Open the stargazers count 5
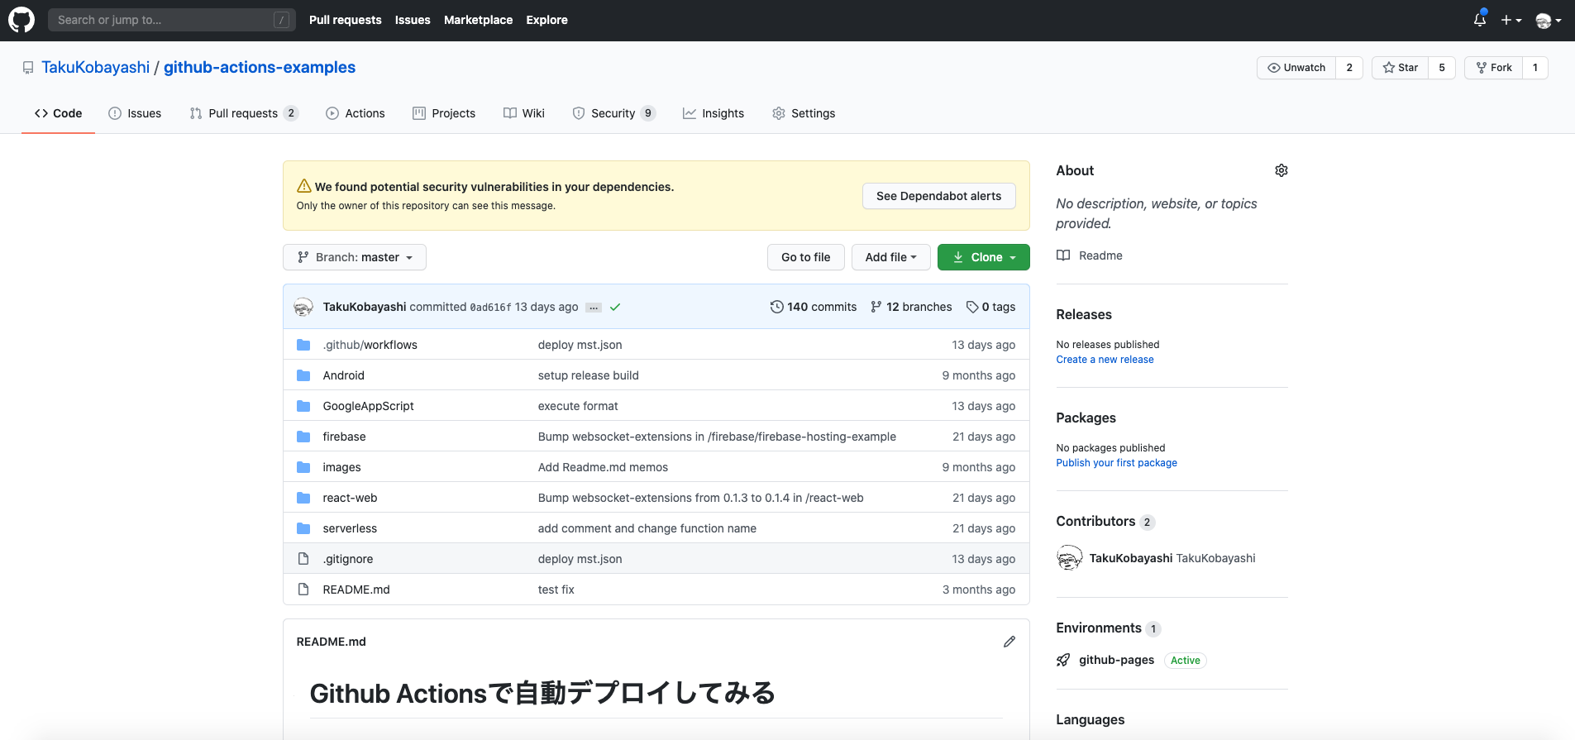 pos(1442,68)
